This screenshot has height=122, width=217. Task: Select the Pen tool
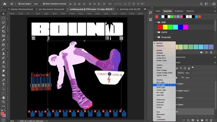3,80
